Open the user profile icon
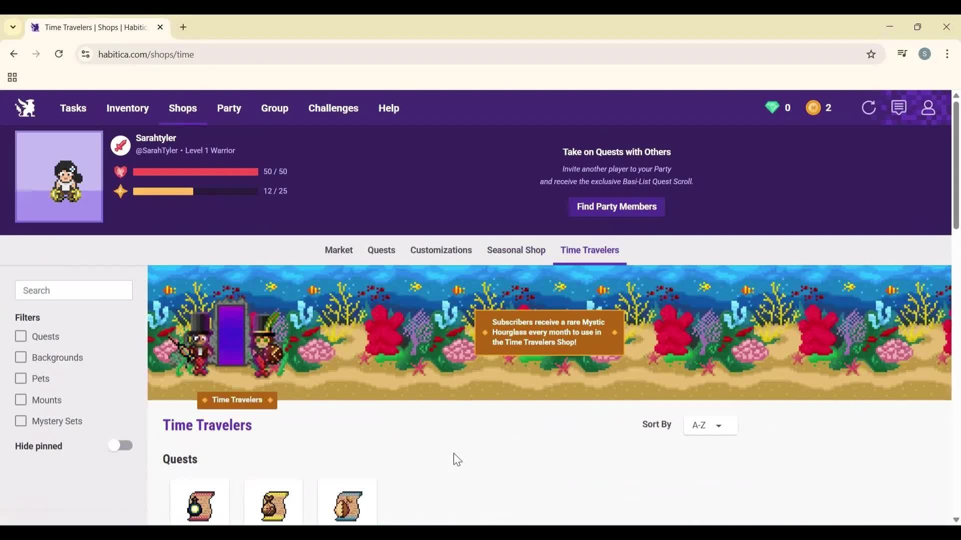The width and height of the screenshot is (961, 540). (x=928, y=107)
